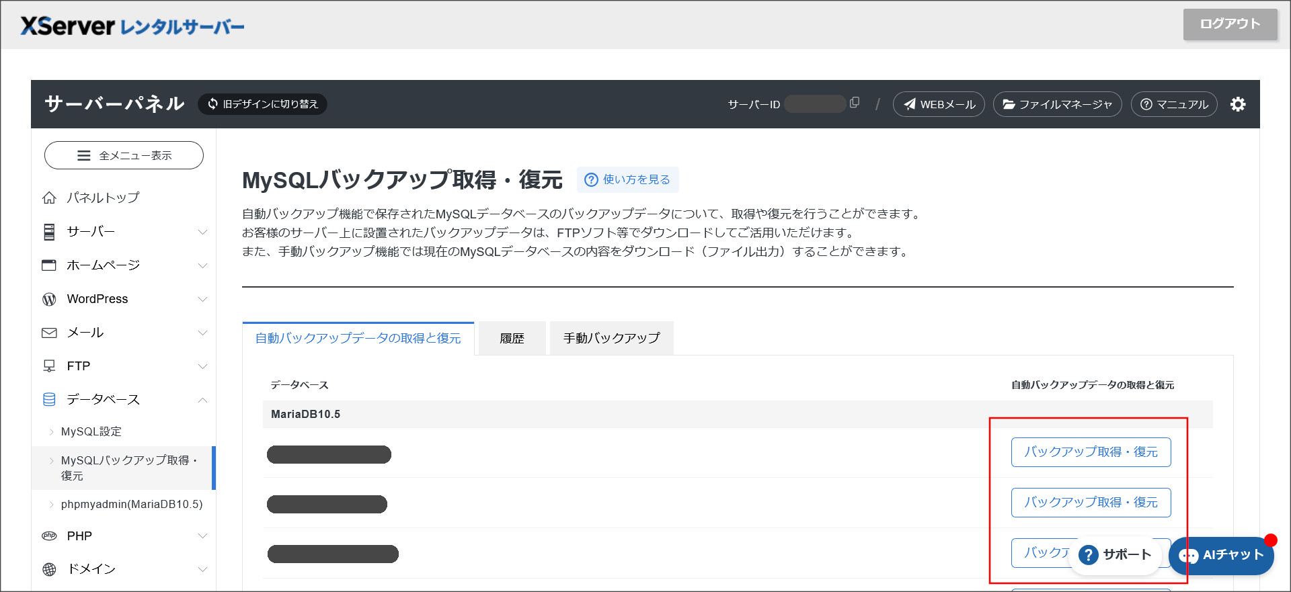The height and width of the screenshot is (592, 1291).
Task: Expand the ドメイン menu chevron
Action: click(x=202, y=569)
